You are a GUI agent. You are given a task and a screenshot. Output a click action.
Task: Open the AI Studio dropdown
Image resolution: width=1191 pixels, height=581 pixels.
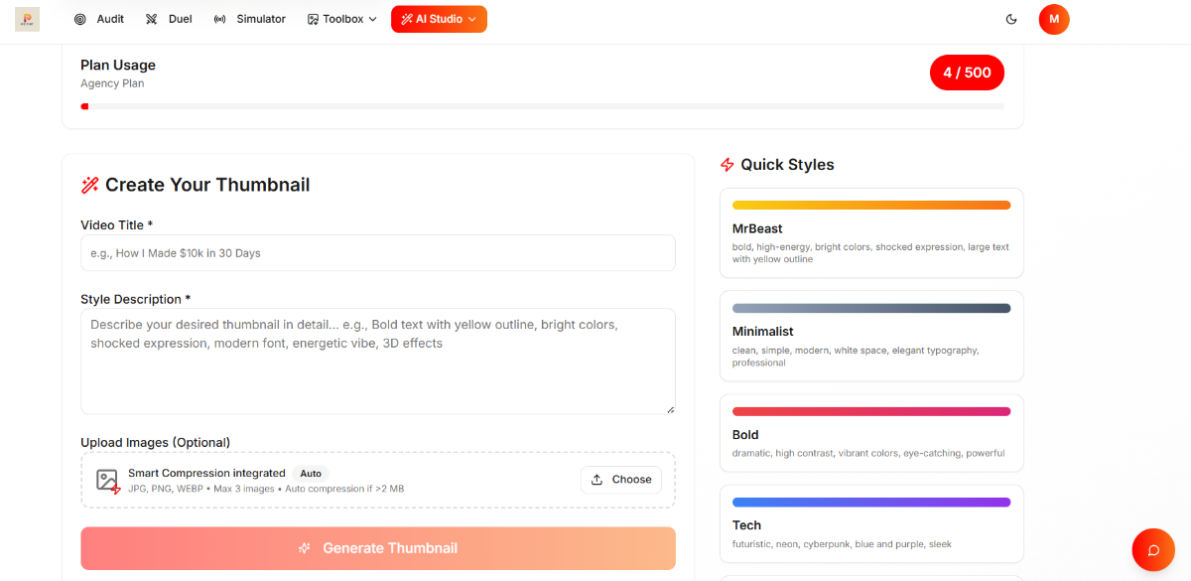tap(439, 19)
